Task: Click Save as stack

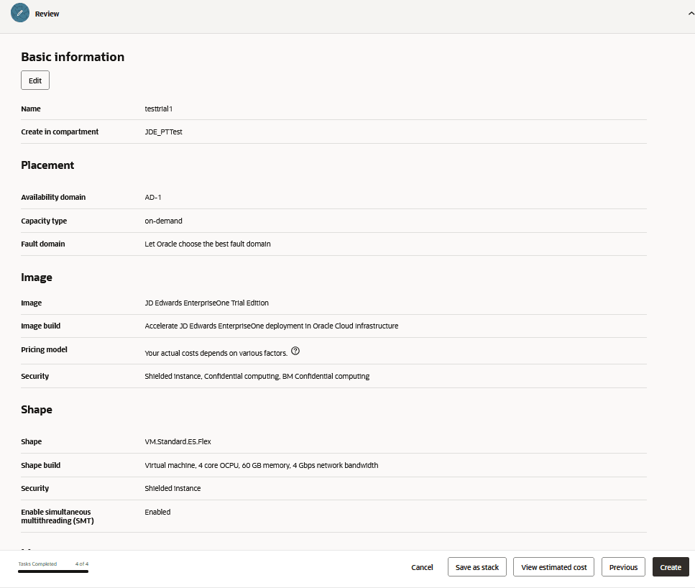Action: tap(477, 567)
